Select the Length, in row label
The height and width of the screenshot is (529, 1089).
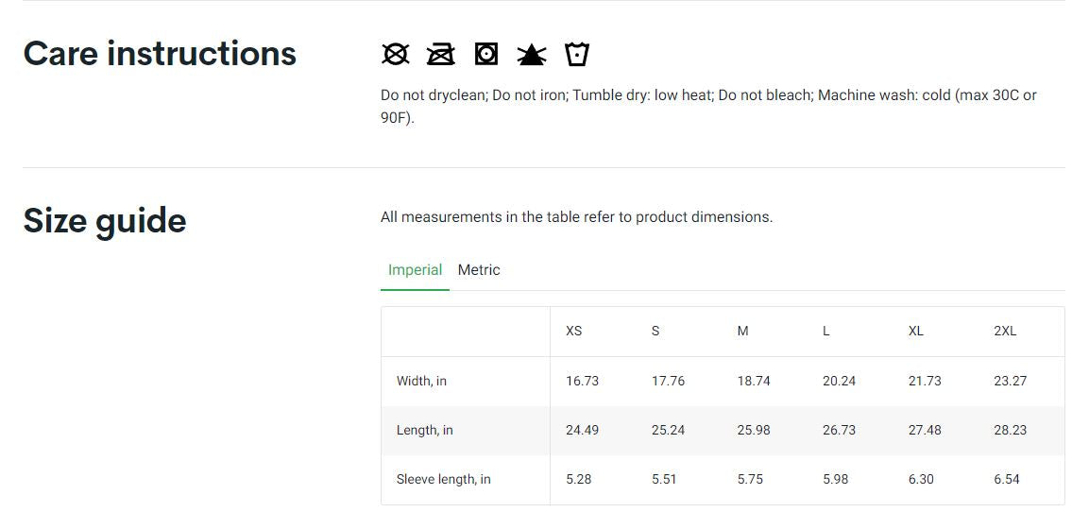[424, 431]
